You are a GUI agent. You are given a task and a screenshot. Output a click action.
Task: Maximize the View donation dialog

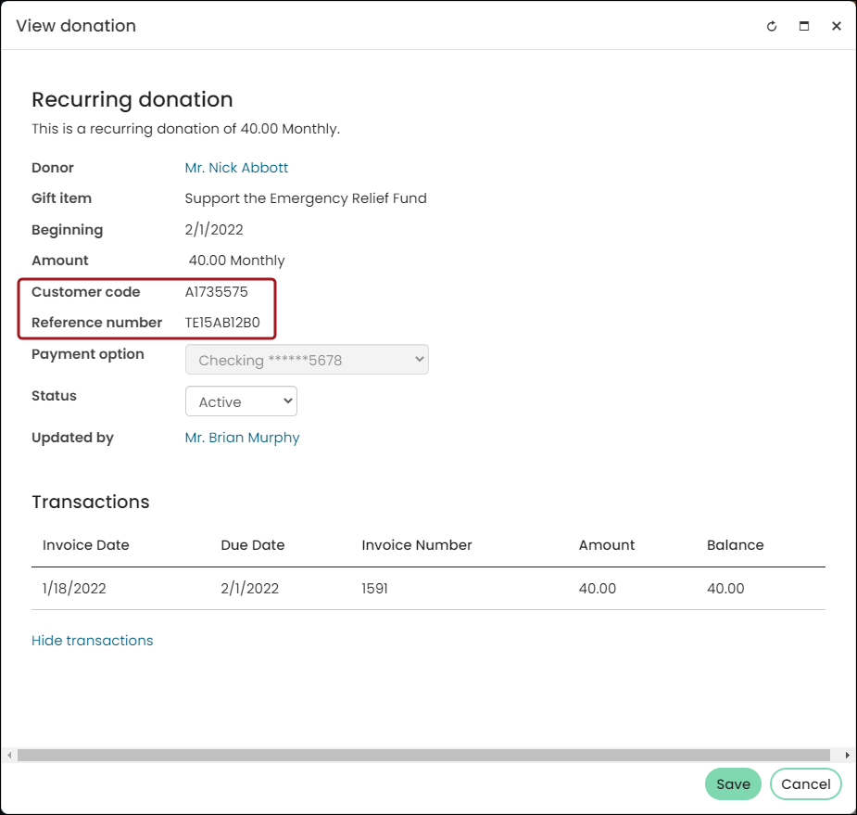[x=803, y=26]
